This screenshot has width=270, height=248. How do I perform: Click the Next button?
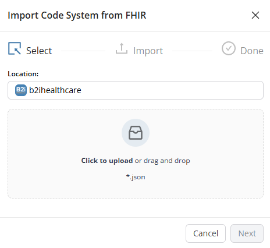click(x=247, y=233)
